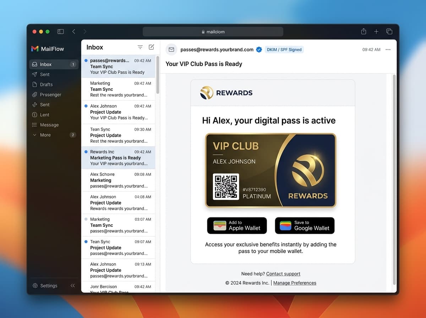Collapse the sidebar with double chevron

pyautogui.click(x=73, y=285)
